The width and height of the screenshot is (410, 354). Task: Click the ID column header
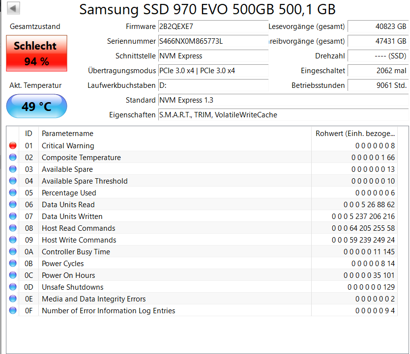click(x=29, y=134)
